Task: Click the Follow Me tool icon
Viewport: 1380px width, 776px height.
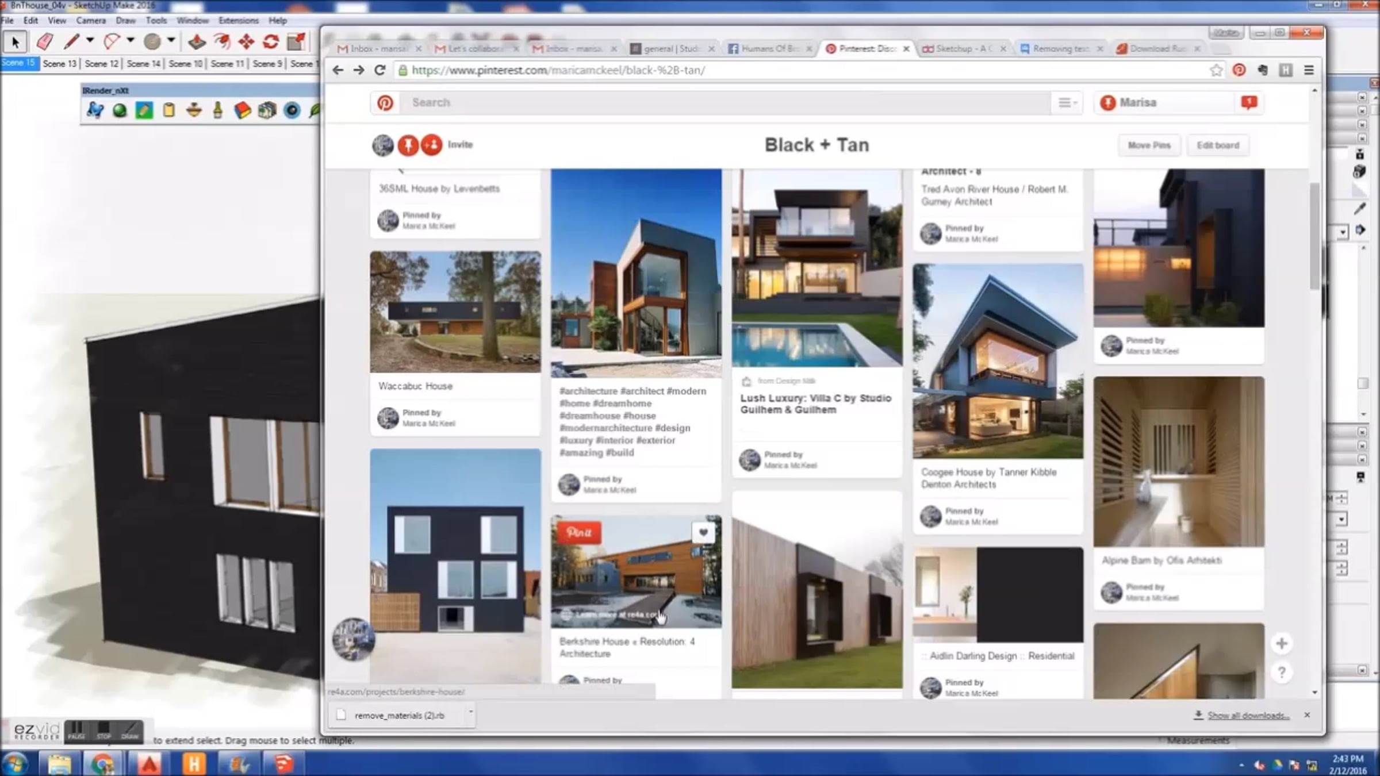Action: tap(221, 41)
